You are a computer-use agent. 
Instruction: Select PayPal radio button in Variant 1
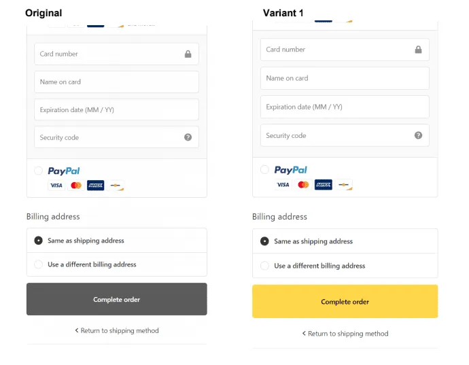264,170
